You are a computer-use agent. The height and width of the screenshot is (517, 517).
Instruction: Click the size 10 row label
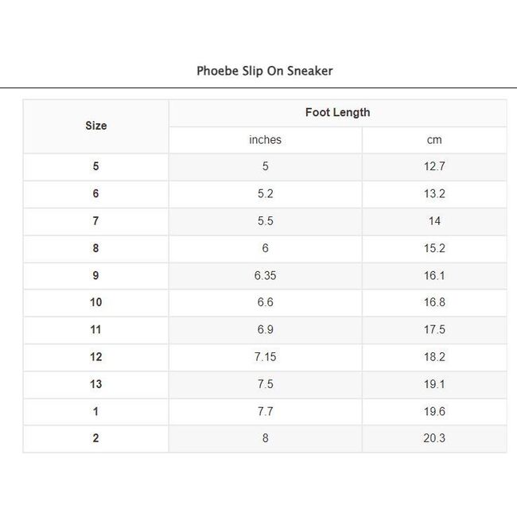(x=95, y=302)
